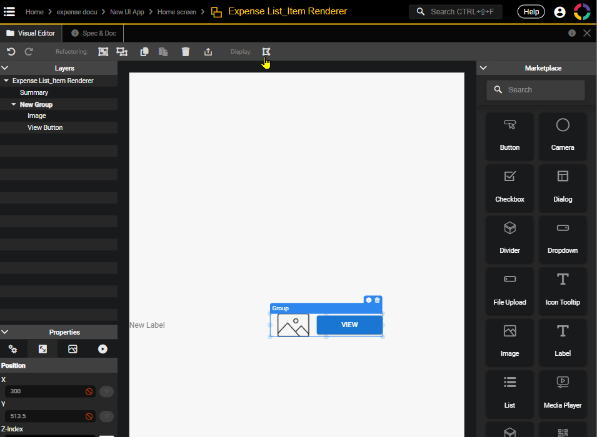Collapse the New Group tree node
Image resolution: width=597 pixels, height=437 pixels.
tap(14, 104)
